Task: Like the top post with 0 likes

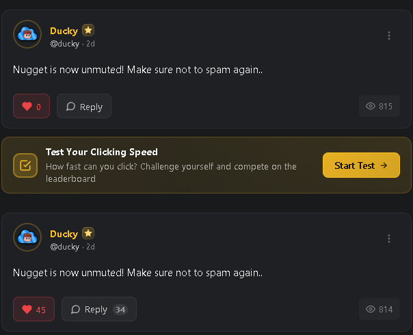Action: (31, 106)
